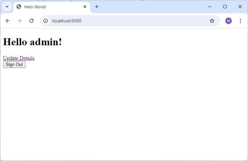Close the Chrome window
The height and width of the screenshot is (161, 248).
[240, 7]
